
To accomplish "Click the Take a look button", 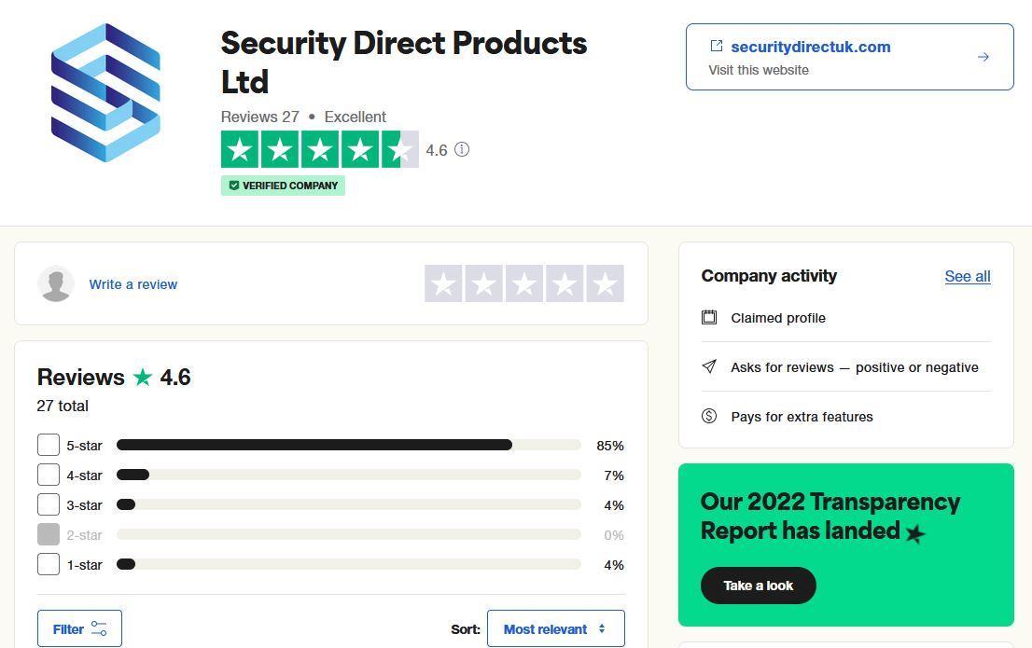I will pos(758,586).
